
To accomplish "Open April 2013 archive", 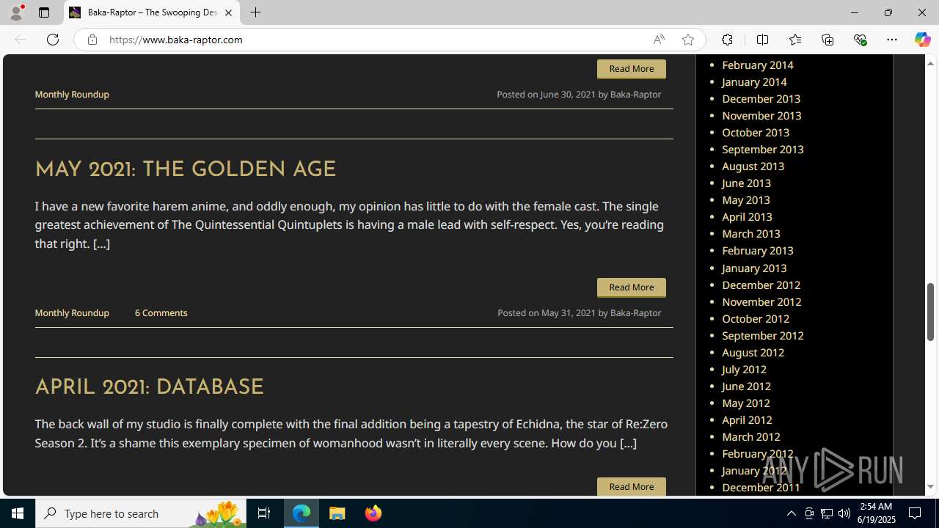I will pyautogui.click(x=747, y=217).
